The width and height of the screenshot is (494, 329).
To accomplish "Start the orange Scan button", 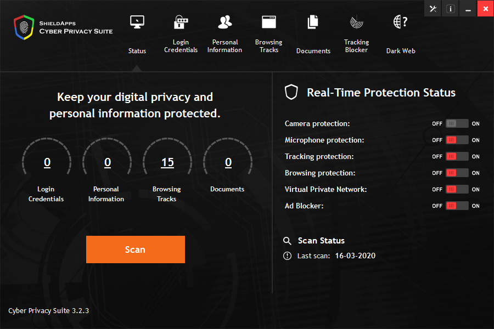I will click(136, 249).
